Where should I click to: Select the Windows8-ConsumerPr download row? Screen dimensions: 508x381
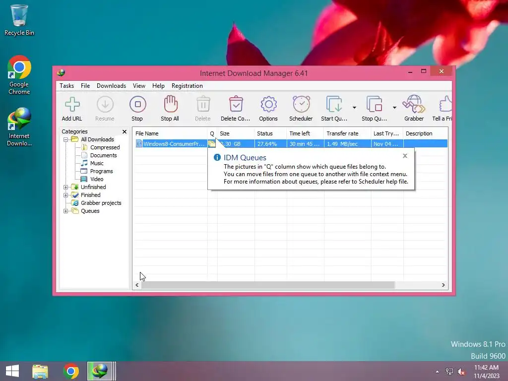click(291, 144)
